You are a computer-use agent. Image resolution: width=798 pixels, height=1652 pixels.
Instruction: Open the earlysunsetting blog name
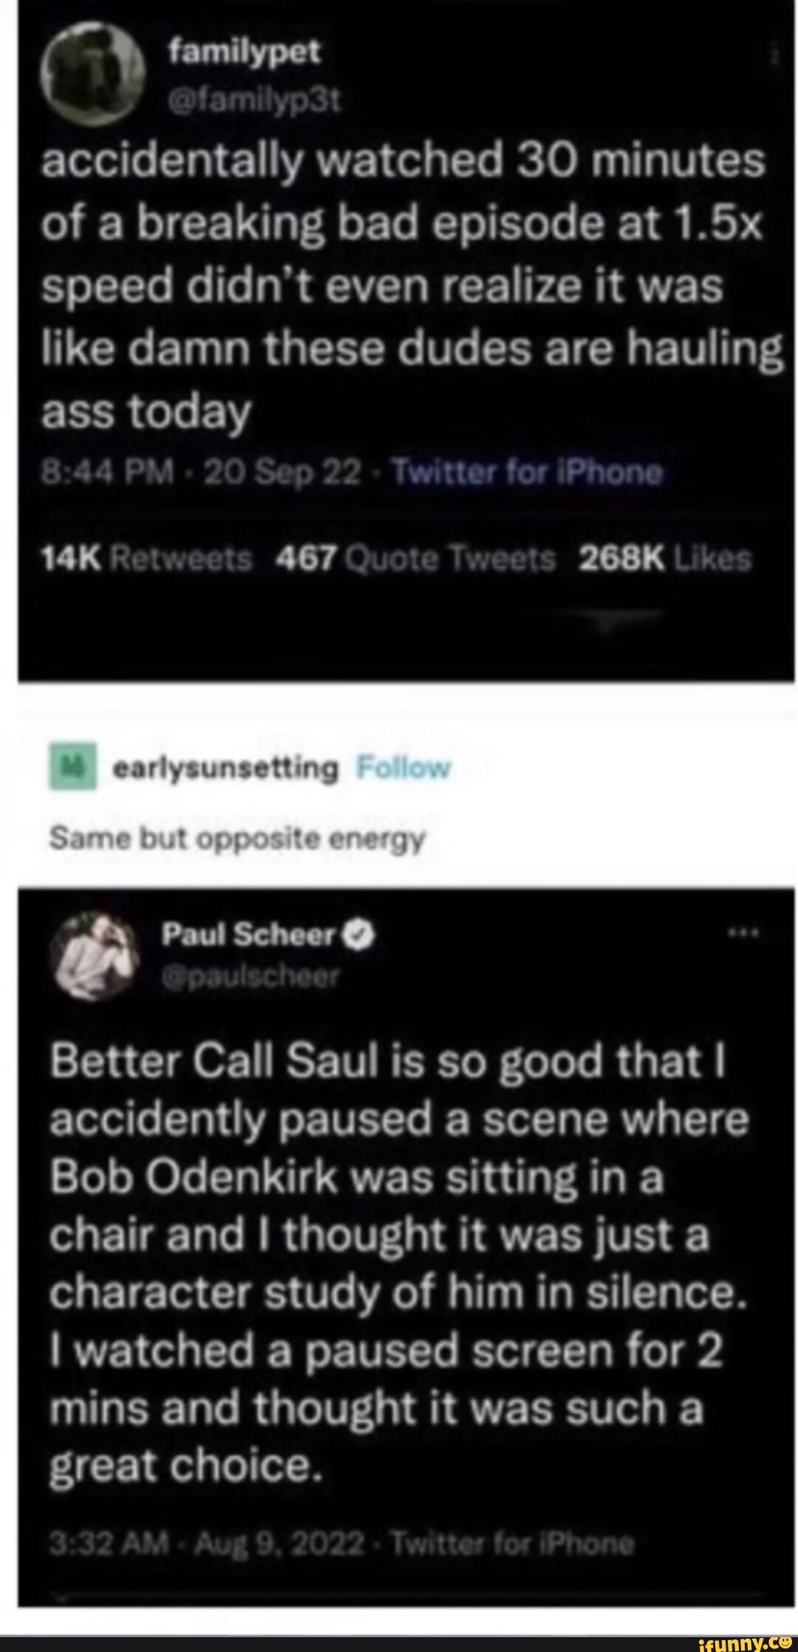[225, 769]
